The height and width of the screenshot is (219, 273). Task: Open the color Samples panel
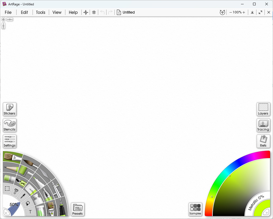tap(195, 209)
